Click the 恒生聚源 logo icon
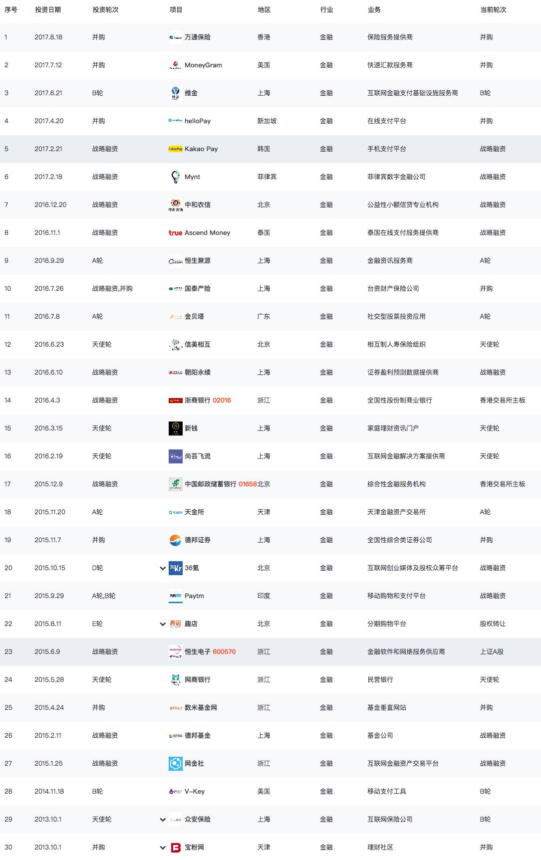Screen dimensions: 541x860 pos(175,261)
